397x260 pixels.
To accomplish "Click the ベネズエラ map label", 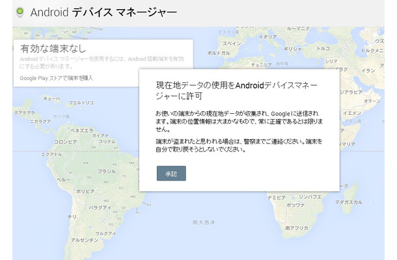I will (x=82, y=130).
